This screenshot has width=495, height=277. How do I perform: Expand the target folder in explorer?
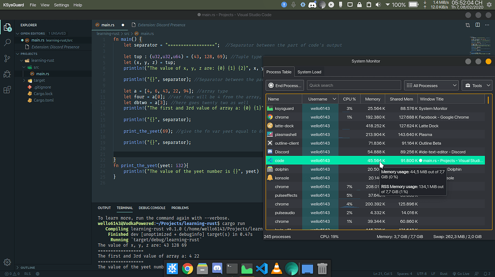tap(39, 81)
